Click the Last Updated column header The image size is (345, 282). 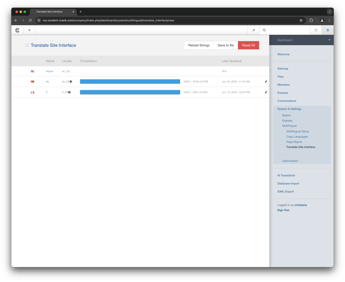[x=231, y=61]
